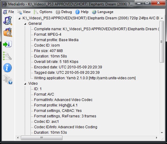
Task: Click the blue About info sidebar icon
Action: (7, 68)
